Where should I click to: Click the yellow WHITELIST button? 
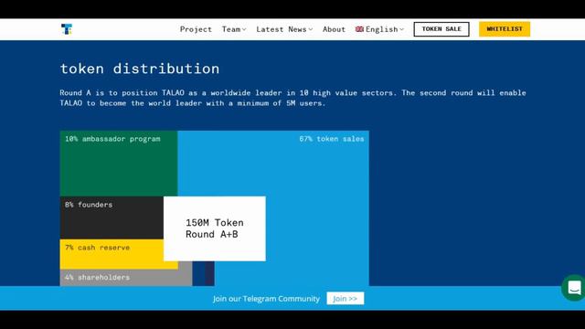click(505, 29)
